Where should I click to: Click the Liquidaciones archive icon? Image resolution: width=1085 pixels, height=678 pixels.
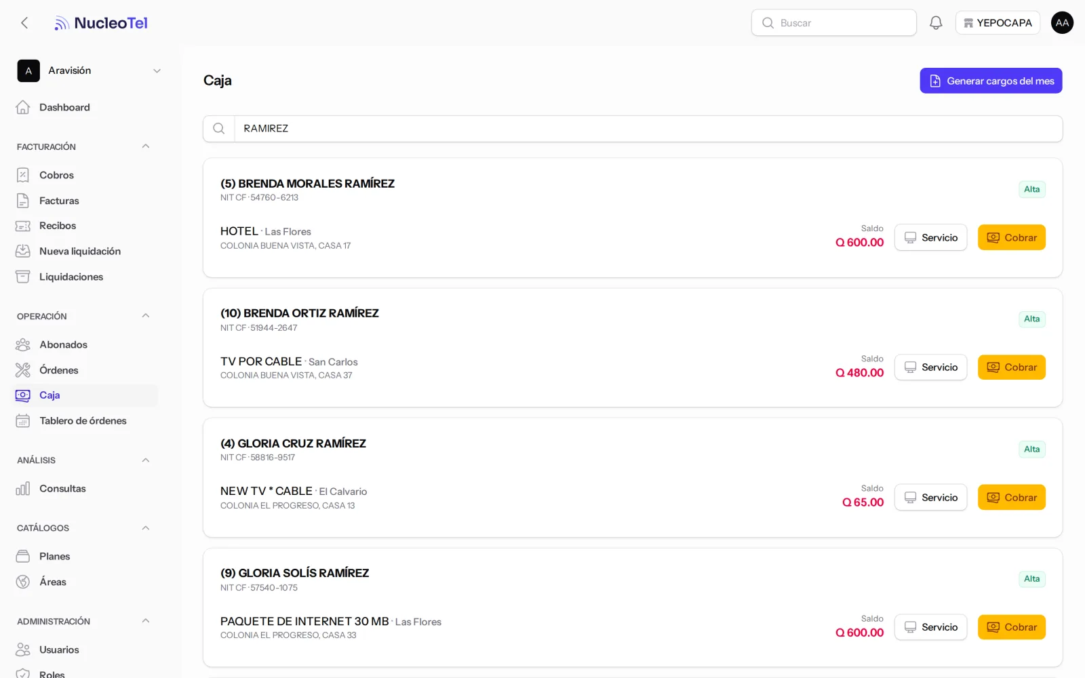[23, 277]
